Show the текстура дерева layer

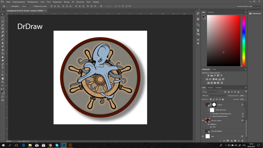pyautogui.click(x=203, y=131)
